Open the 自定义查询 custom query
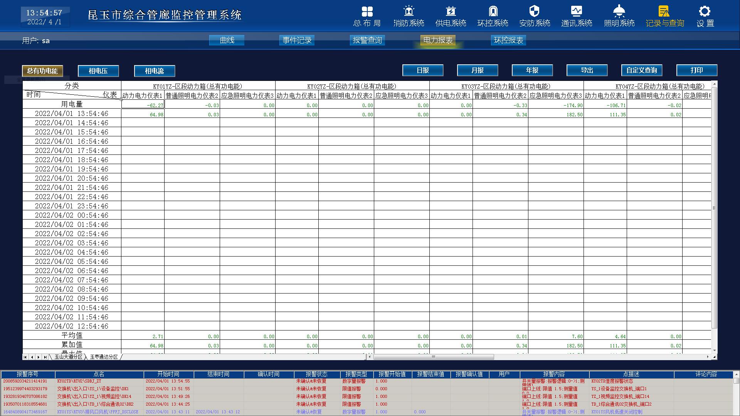This screenshot has height=416, width=740. (642, 70)
